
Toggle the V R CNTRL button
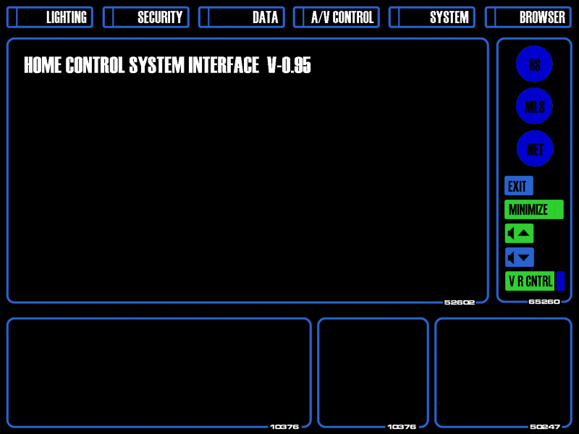[x=530, y=281]
